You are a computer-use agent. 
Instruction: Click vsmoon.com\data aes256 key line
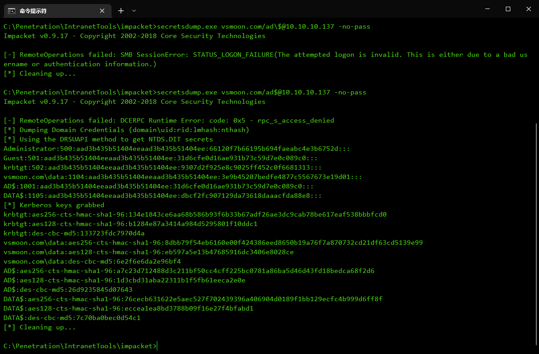[213, 243]
